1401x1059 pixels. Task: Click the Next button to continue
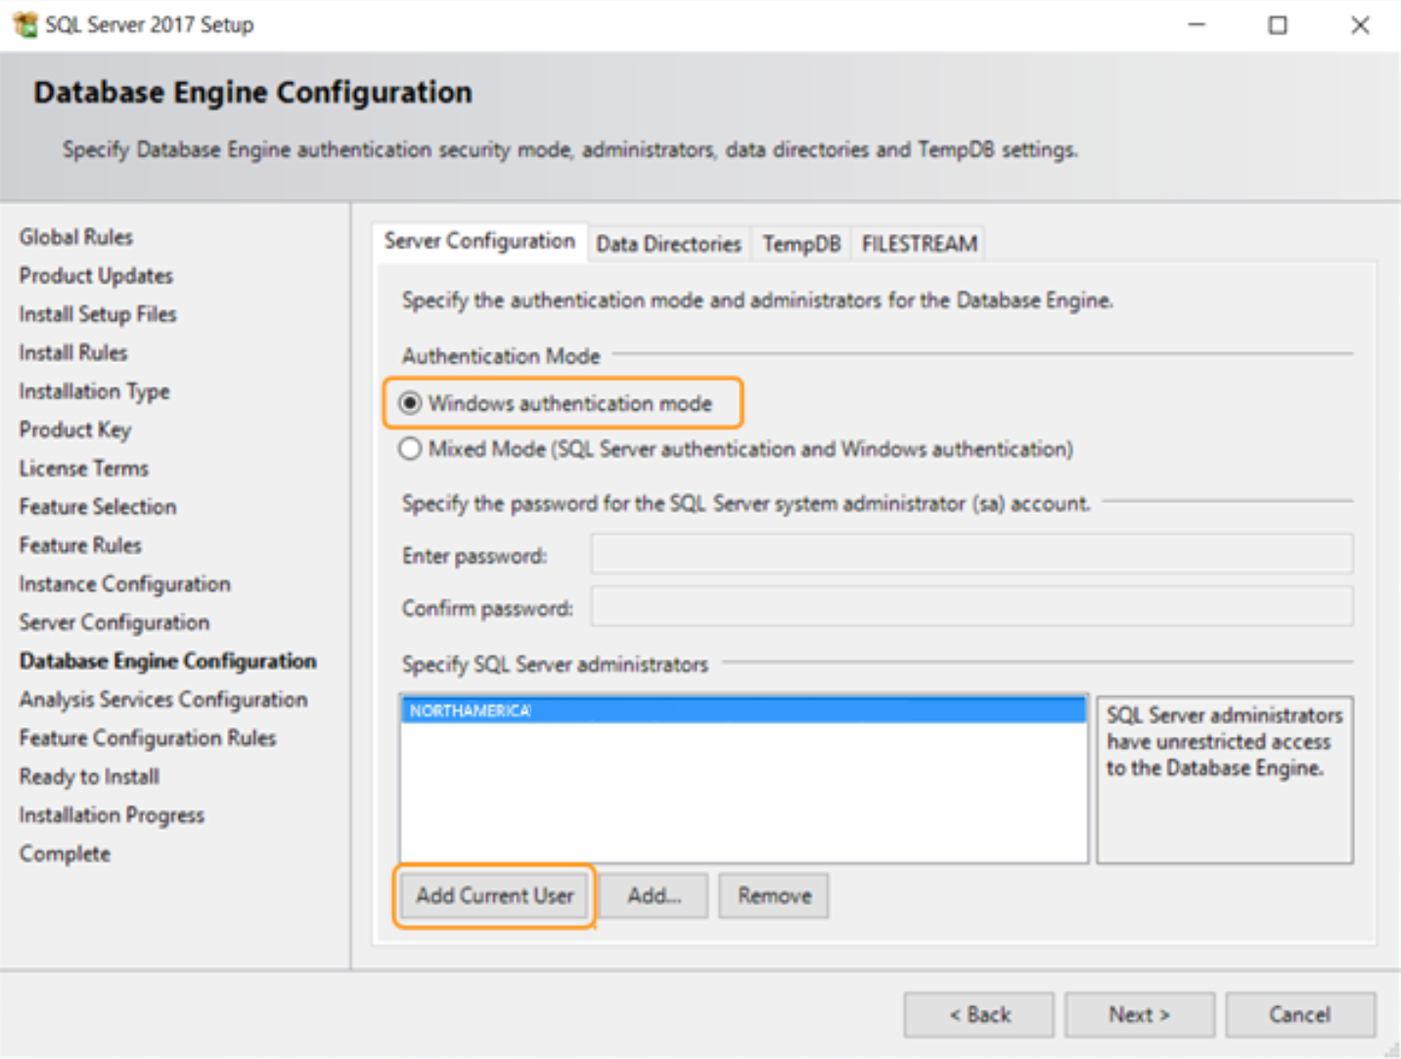click(x=1138, y=1014)
